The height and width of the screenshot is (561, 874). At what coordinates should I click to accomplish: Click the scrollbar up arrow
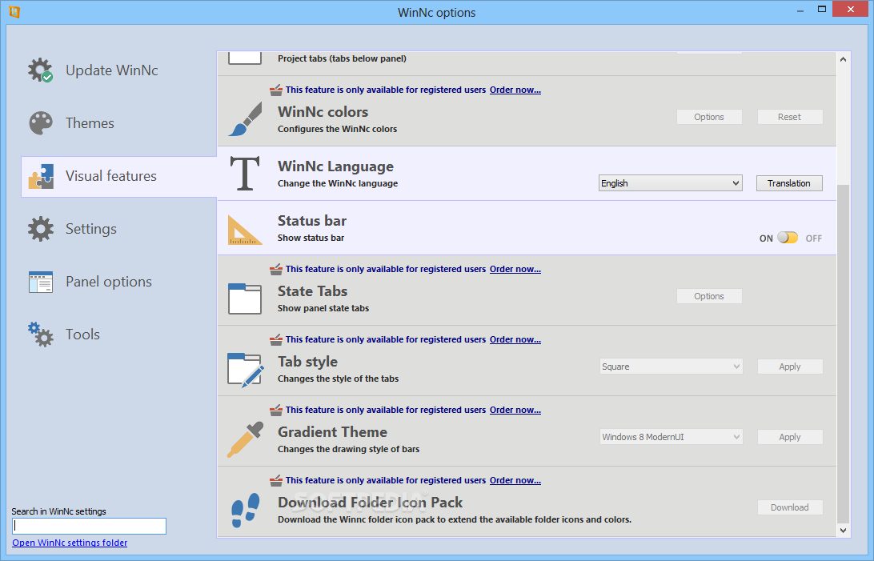pyautogui.click(x=843, y=59)
